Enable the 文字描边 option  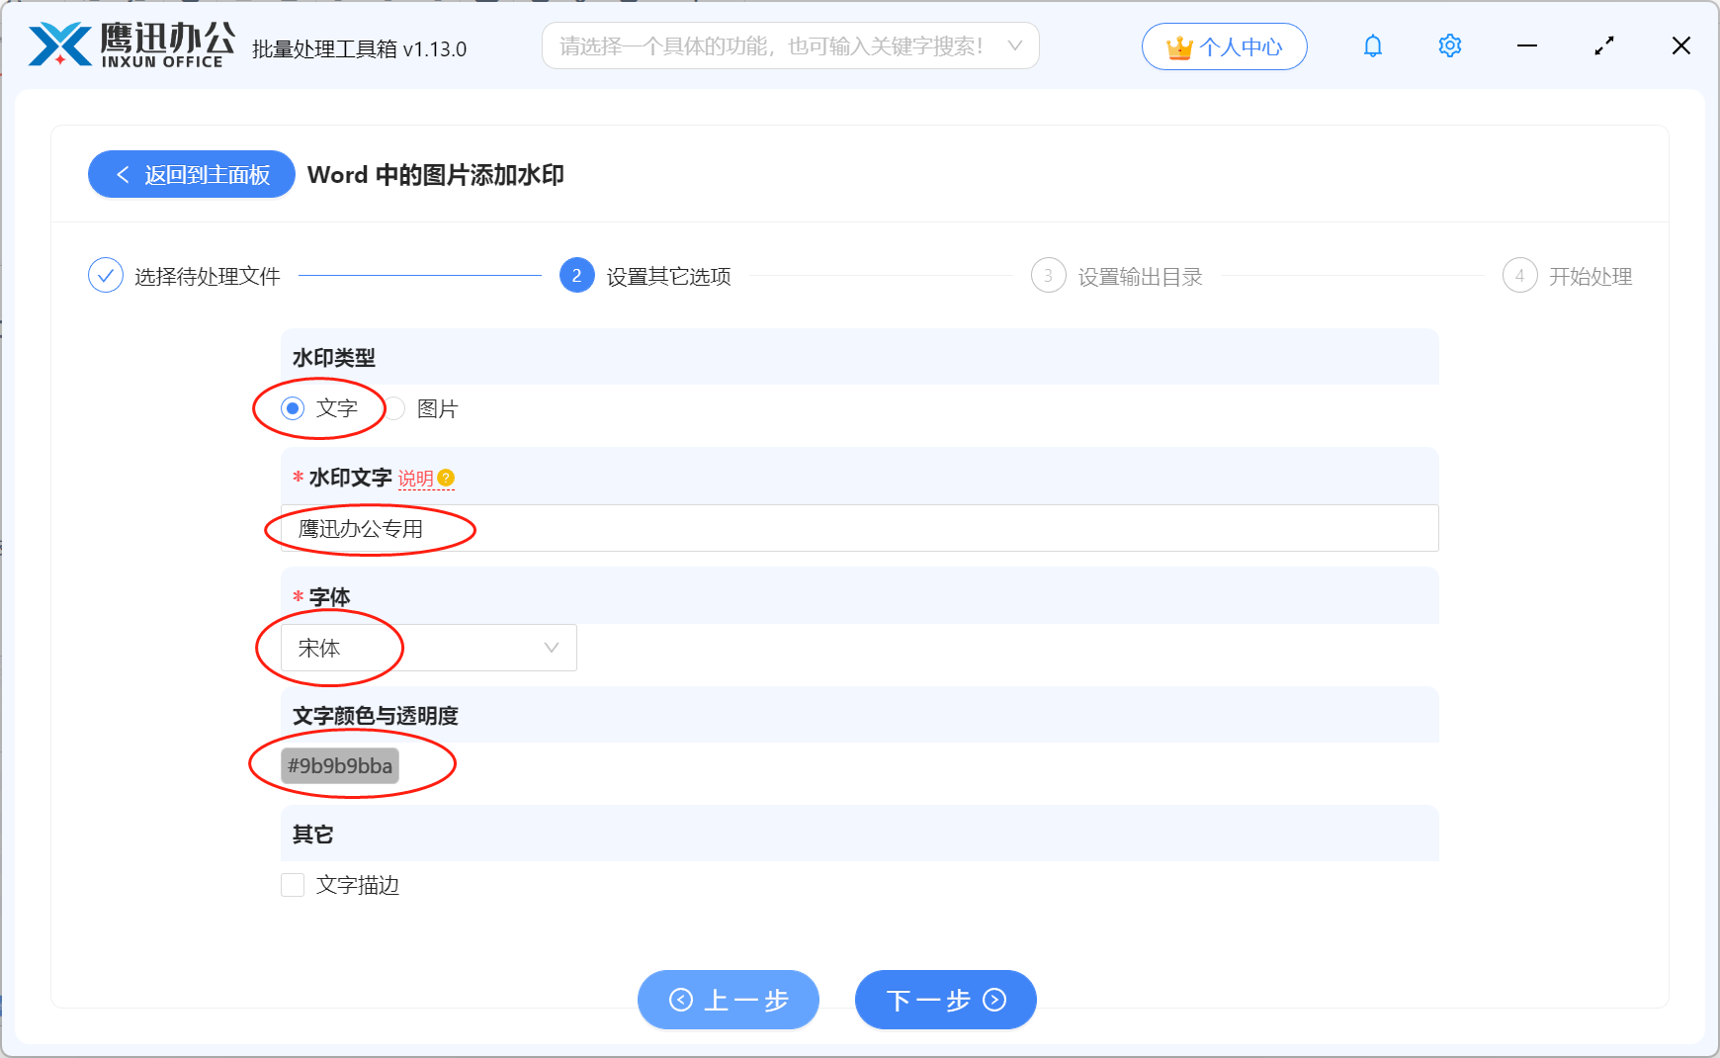click(x=293, y=885)
